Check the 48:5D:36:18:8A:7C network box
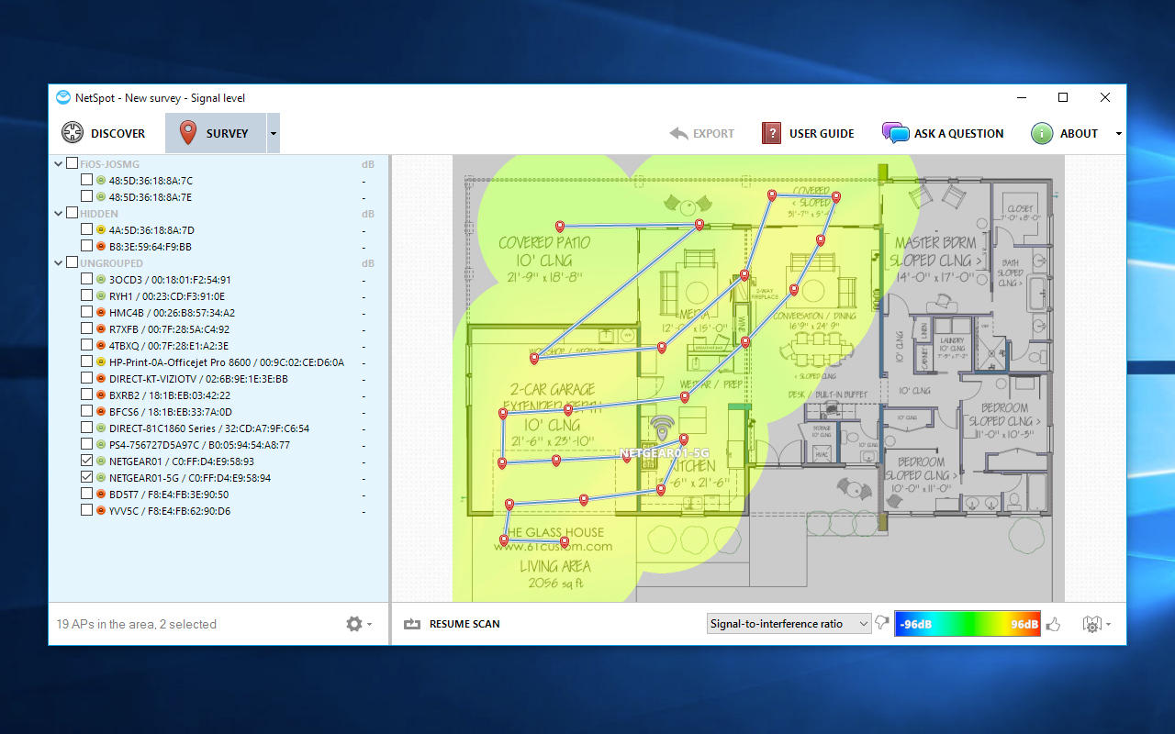 pyautogui.click(x=86, y=180)
